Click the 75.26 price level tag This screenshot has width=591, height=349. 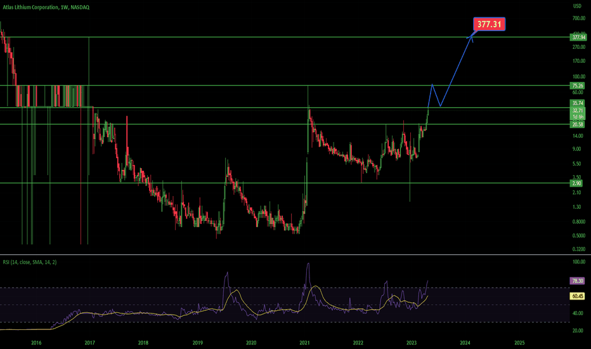pos(578,86)
